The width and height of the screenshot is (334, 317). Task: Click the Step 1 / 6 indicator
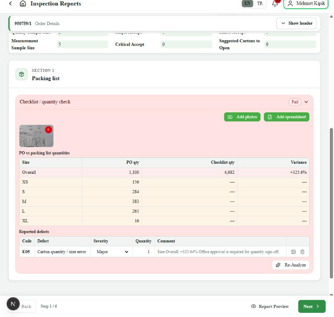(x=49, y=306)
